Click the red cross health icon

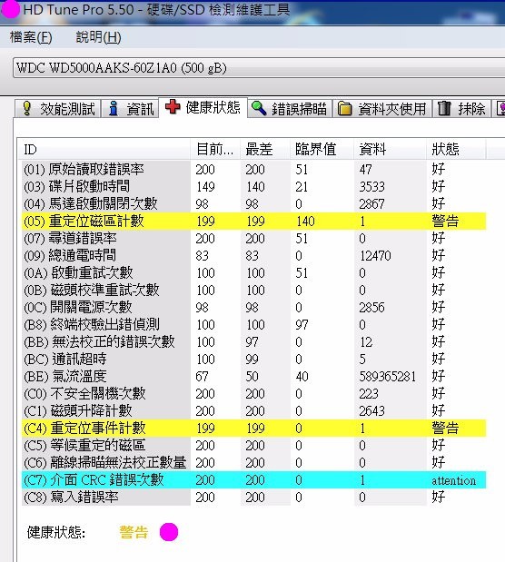(173, 107)
